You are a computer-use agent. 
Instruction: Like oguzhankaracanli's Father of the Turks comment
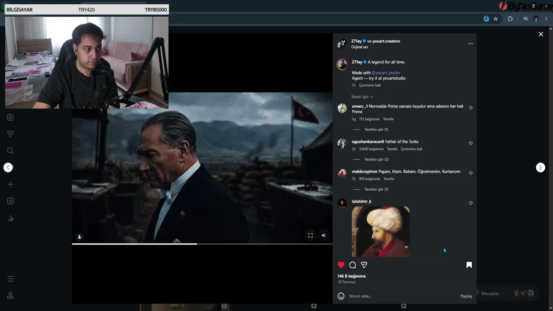471,143
